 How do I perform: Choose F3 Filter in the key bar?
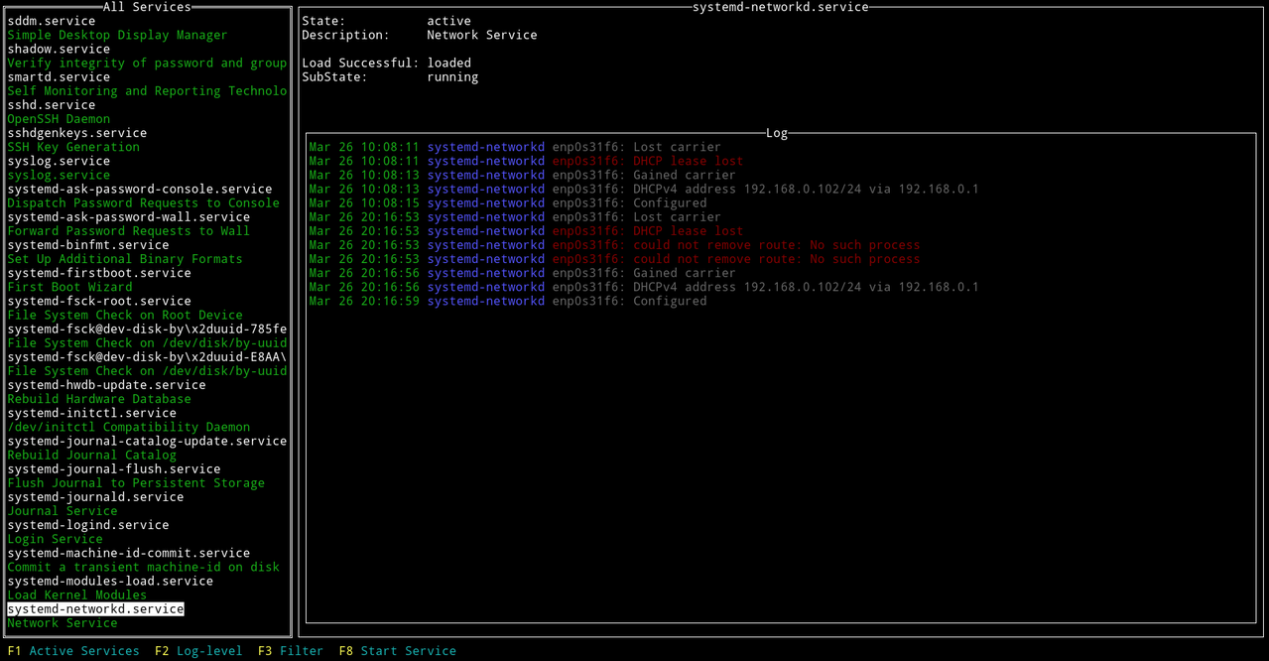[x=291, y=651]
